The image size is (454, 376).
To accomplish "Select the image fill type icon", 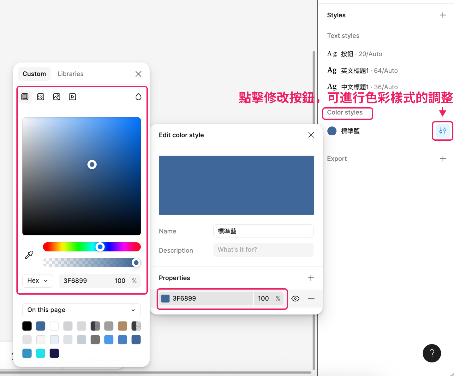I will 57,97.
